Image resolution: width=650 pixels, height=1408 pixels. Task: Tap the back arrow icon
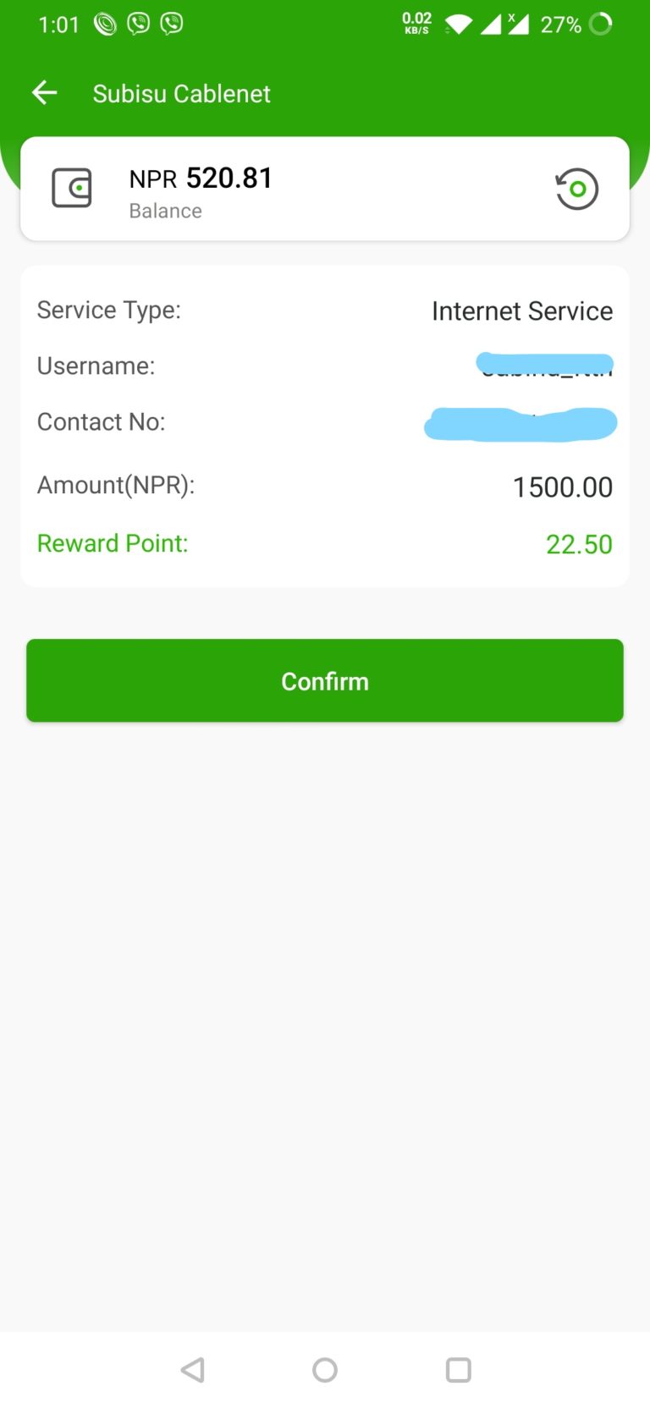(45, 93)
